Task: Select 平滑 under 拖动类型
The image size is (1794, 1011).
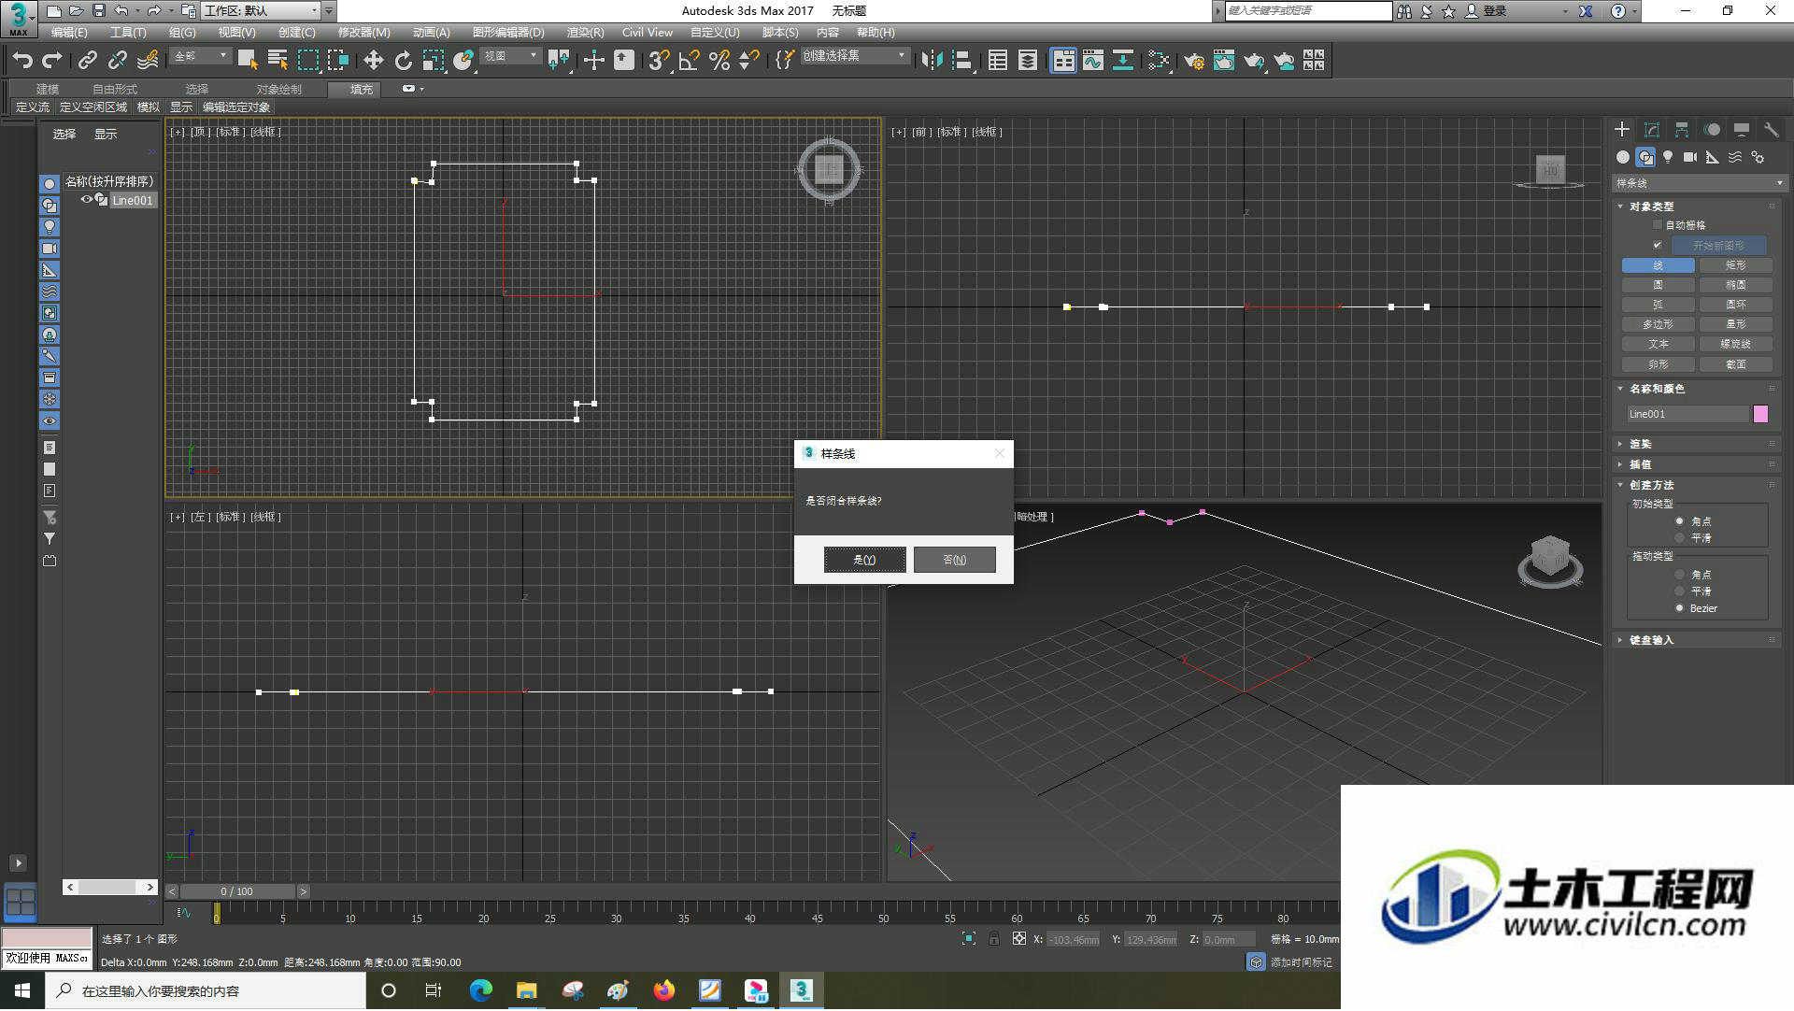Action: point(1679,592)
